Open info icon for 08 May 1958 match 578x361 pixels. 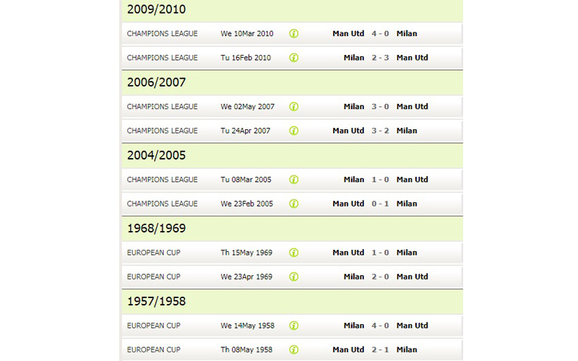click(x=294, y=349)
